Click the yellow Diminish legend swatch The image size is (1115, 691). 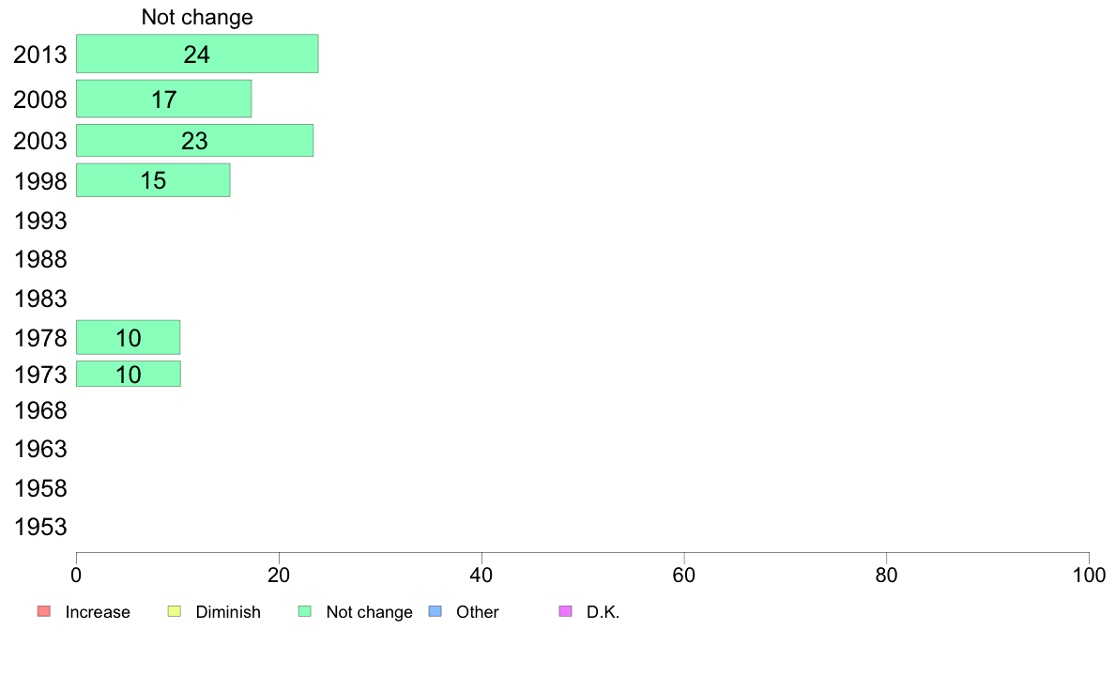pos(175,611)
